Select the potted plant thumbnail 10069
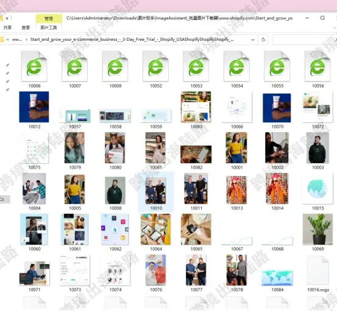337x311 pixels. coord(317,229)
